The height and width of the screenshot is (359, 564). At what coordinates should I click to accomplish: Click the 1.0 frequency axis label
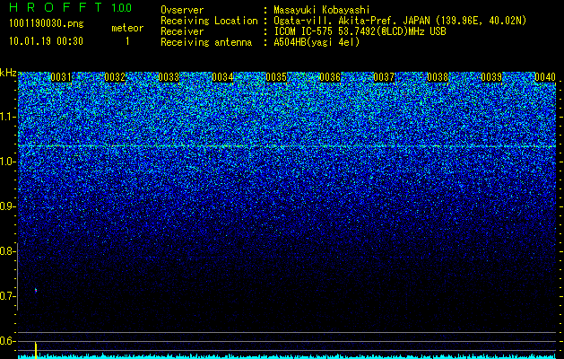tap(7, 162)
